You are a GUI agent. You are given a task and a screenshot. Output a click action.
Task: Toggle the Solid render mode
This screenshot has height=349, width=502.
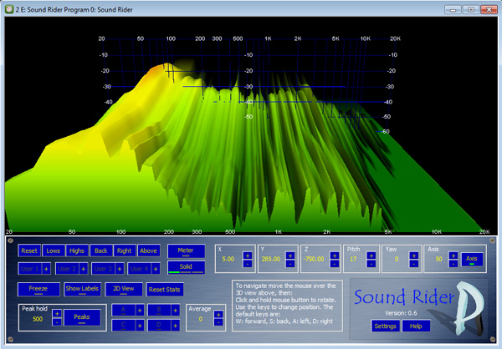186,267
